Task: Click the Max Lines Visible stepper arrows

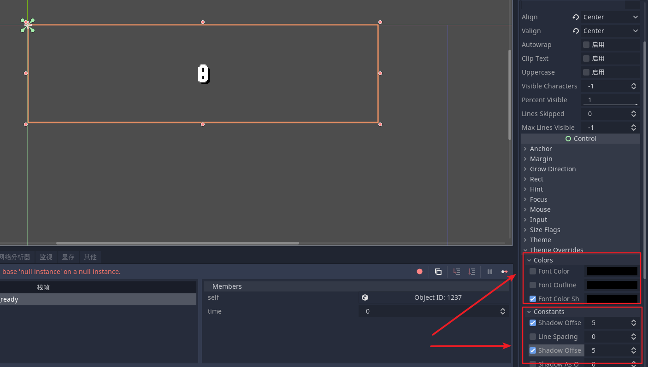Action: tap(634, 128)
